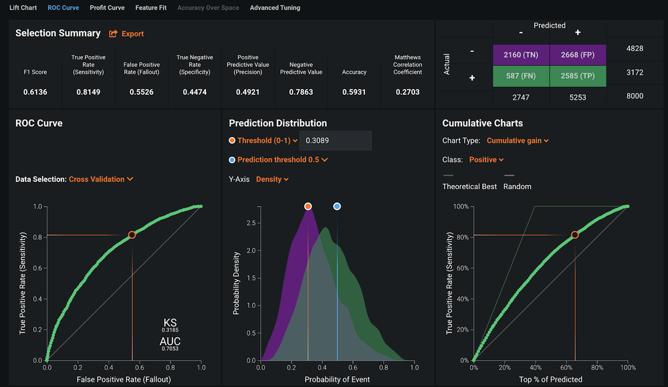668x387 pixels.
Task: Change the Y-Axis Density dropdown
Action: [x=272, y=179]
